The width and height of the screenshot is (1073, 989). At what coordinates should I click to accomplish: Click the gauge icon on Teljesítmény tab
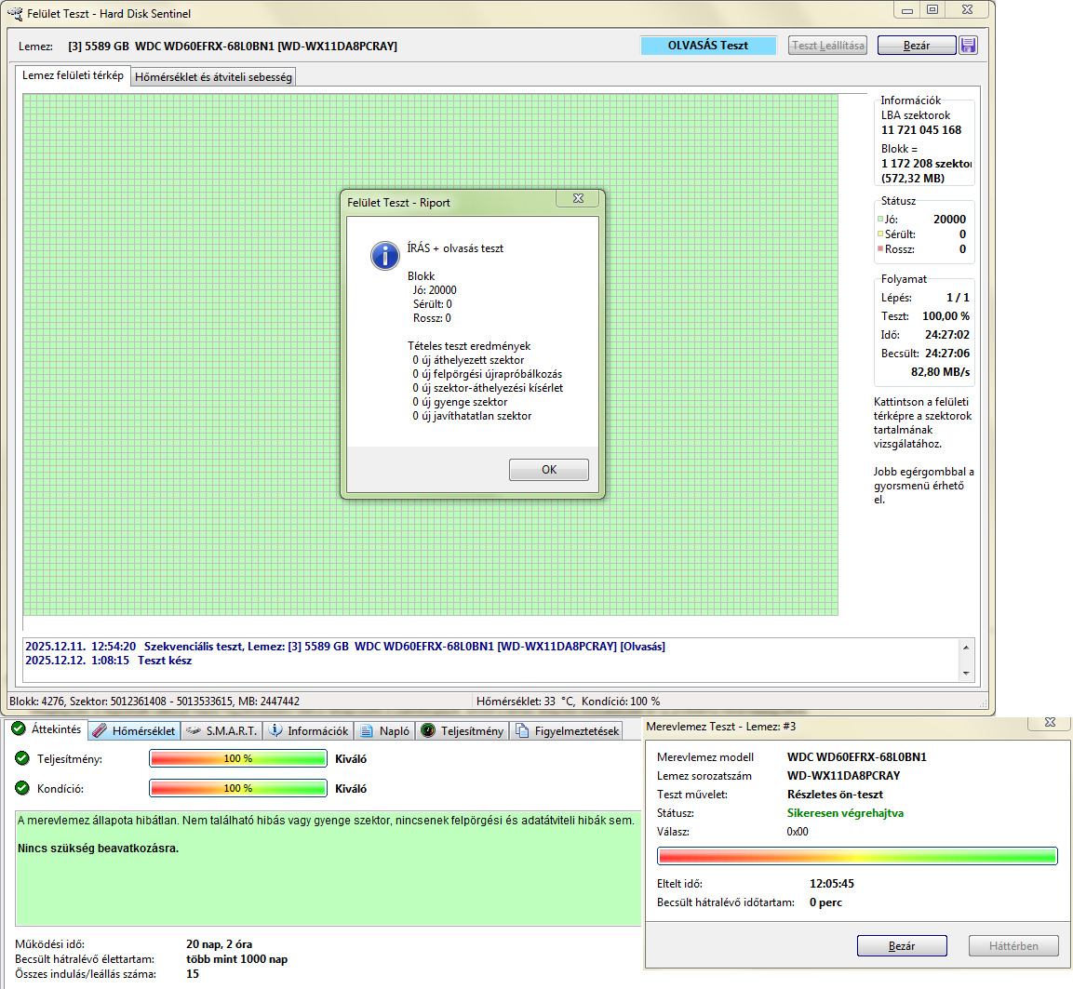(428, 730)
